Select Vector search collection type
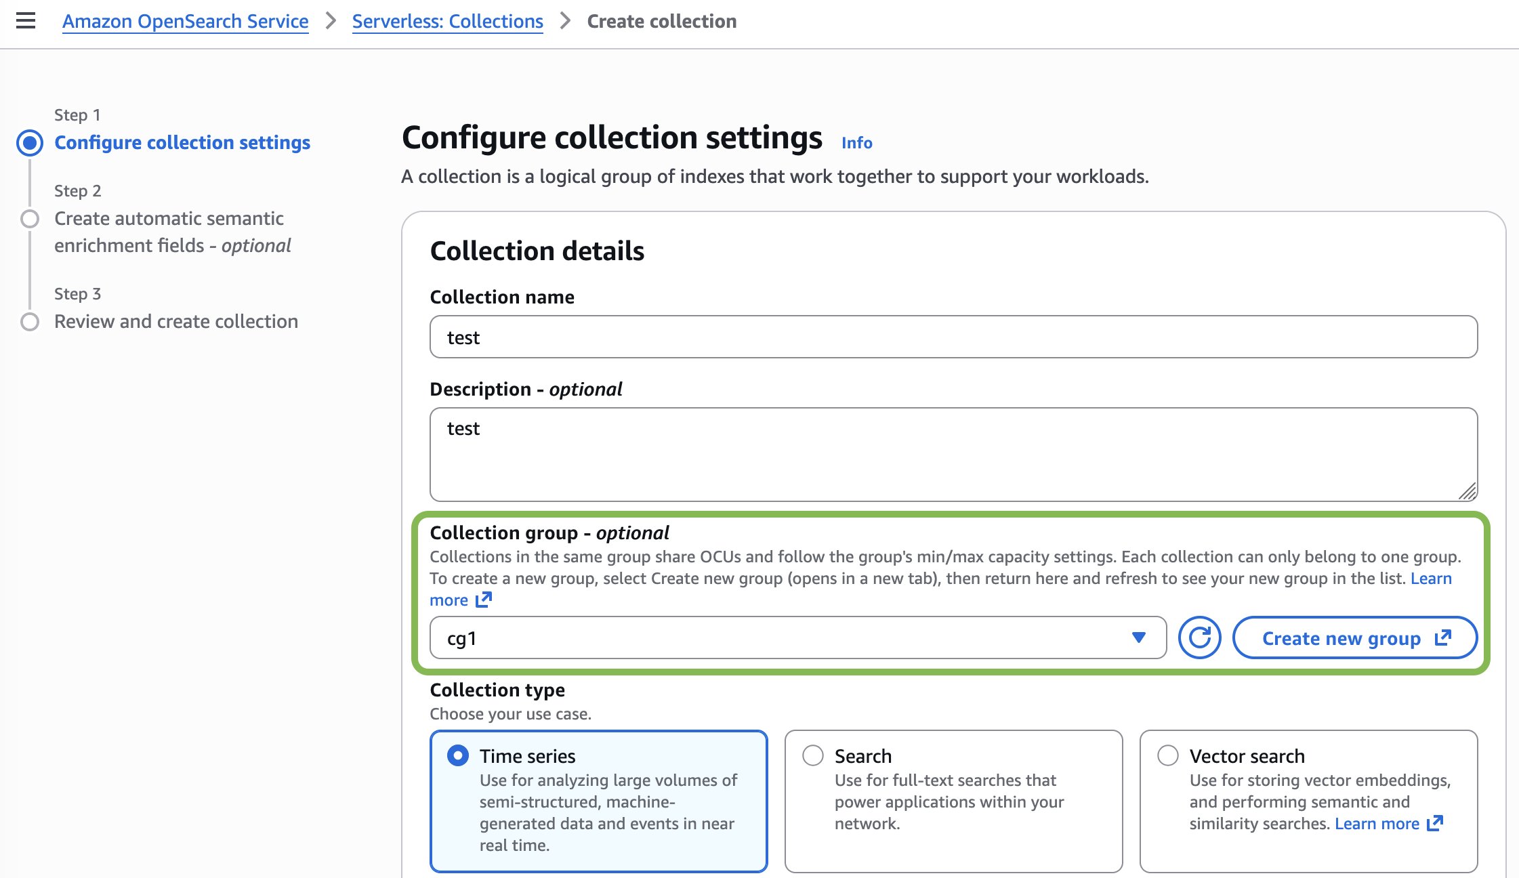 point(1168,755)
